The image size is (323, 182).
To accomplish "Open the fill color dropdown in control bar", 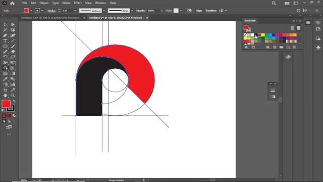I will 31,11.
